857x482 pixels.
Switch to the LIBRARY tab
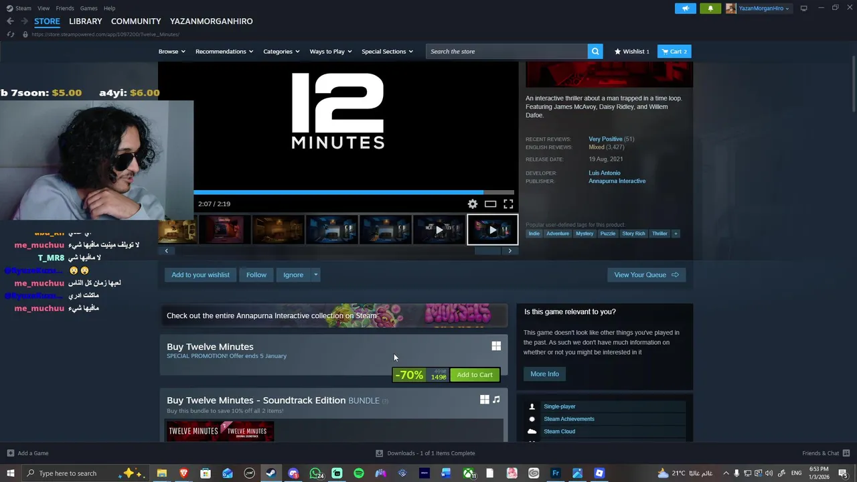tap(85, 21)
